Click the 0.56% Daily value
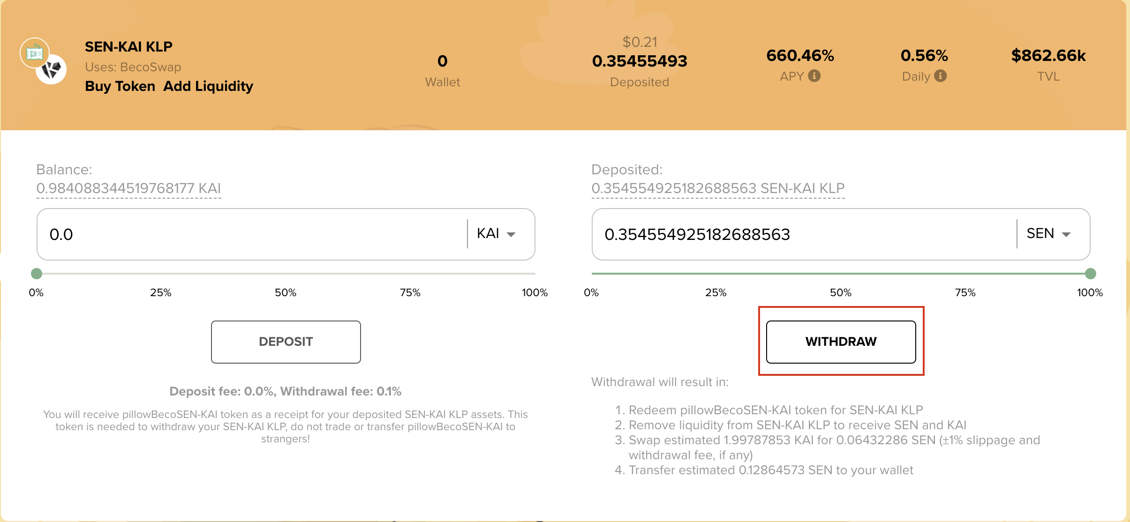1130x522 pixels. [x=924, y=56]
